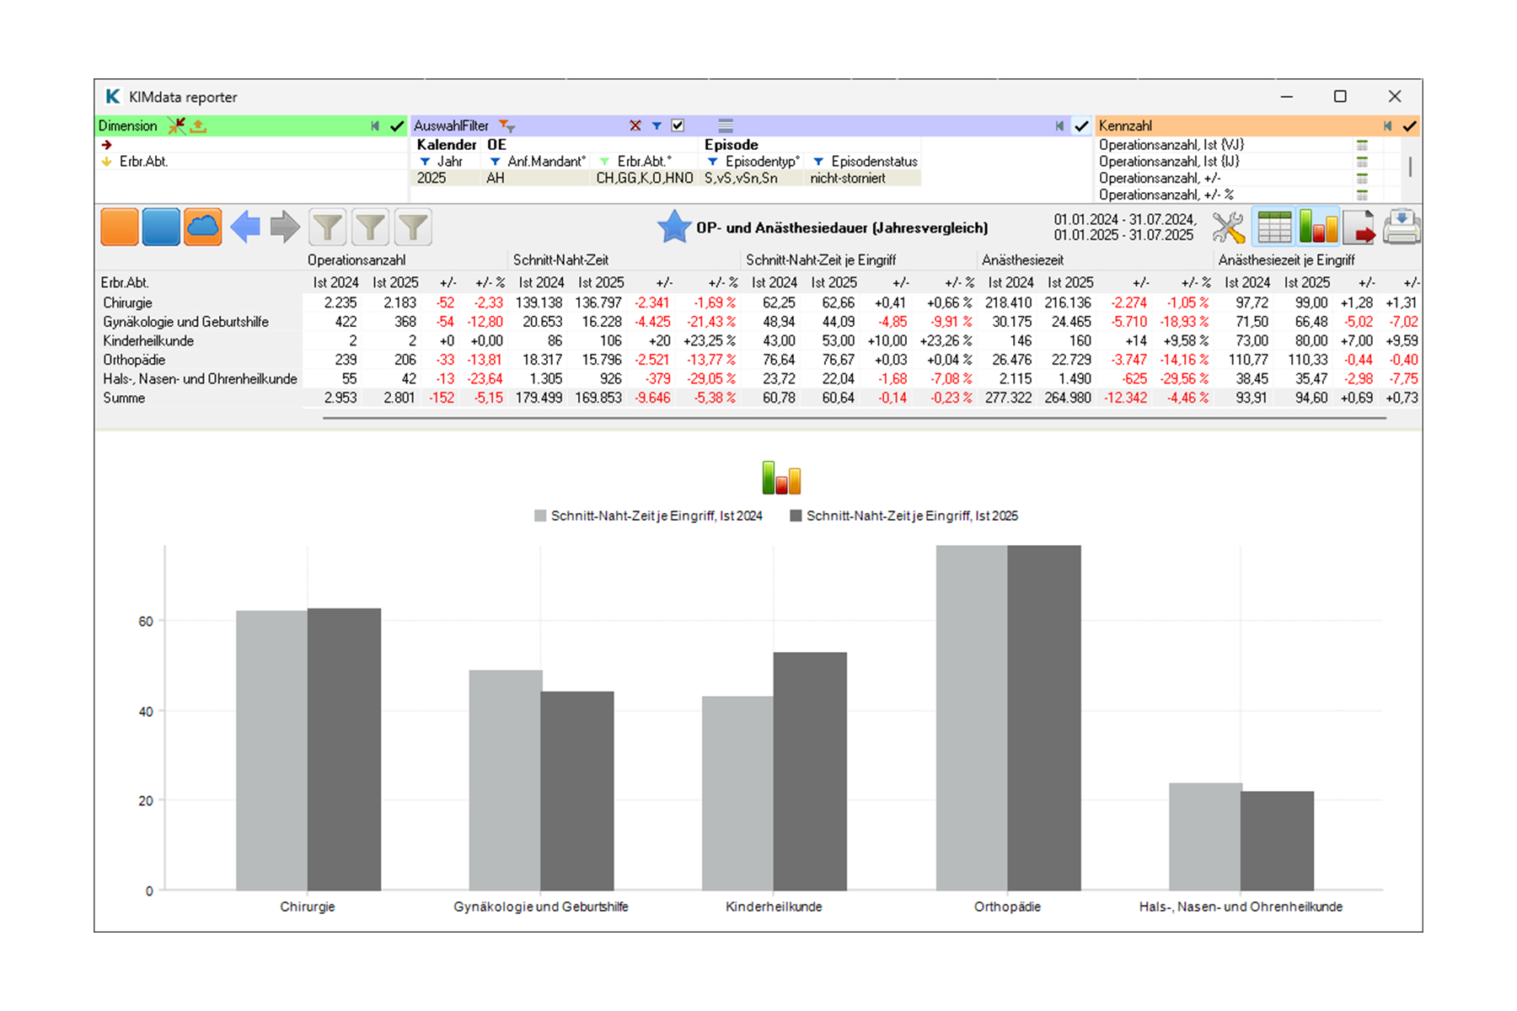Viewport: 1517px width, 1011px height.
Task: Click the blue star favorite icon
Action: pos(673,227)
